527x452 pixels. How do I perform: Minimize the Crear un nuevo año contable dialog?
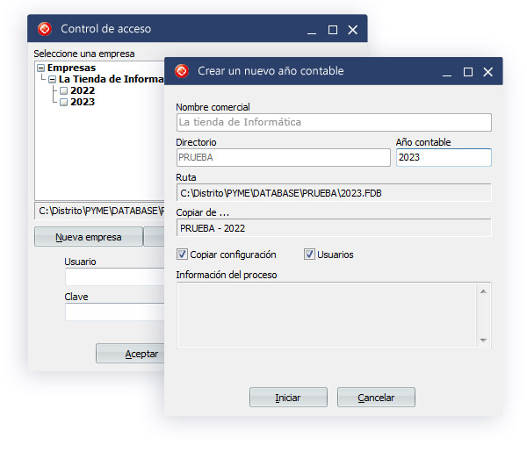(x=446, y=71)
